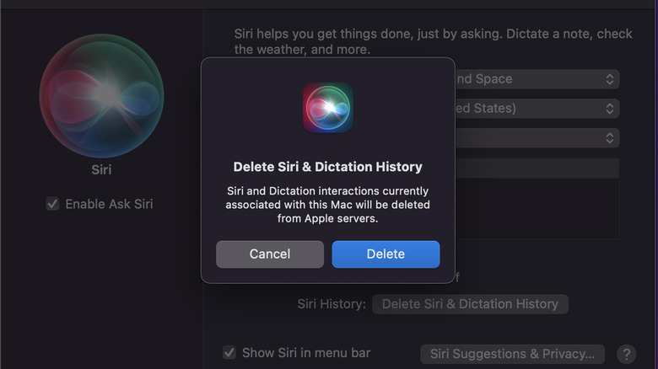This screenshot has height=369, width=658.
Task: Confirm with the blue Delete button
Action: (386, 254)
